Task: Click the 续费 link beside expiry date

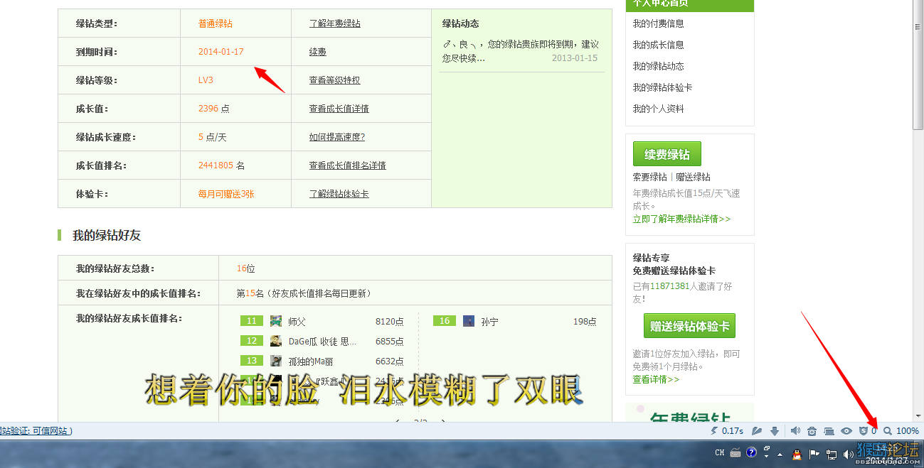Action: coord(318,52)
